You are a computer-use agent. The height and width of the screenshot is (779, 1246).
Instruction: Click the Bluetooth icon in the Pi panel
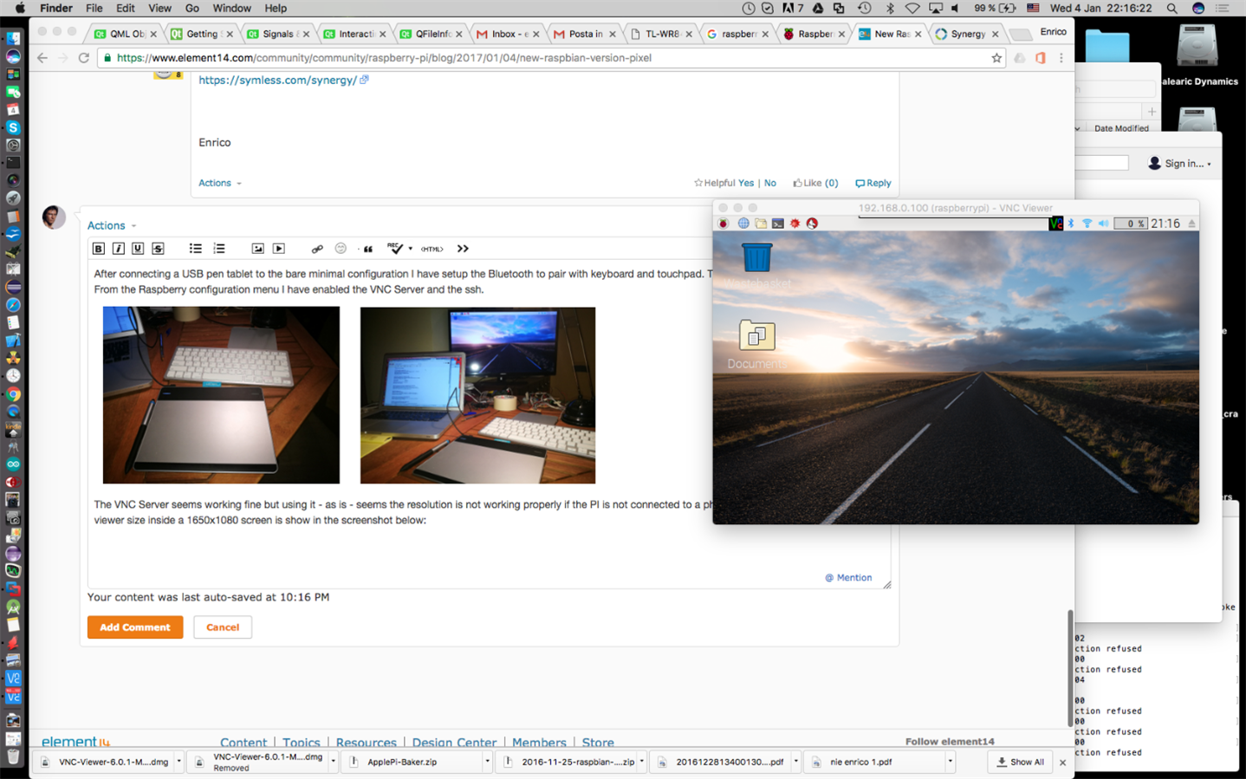click(1071, 224)
